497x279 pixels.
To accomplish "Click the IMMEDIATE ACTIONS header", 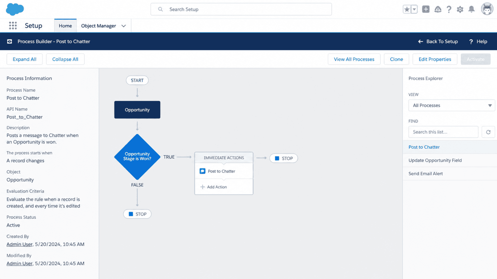I will click(x=224, y=158).
